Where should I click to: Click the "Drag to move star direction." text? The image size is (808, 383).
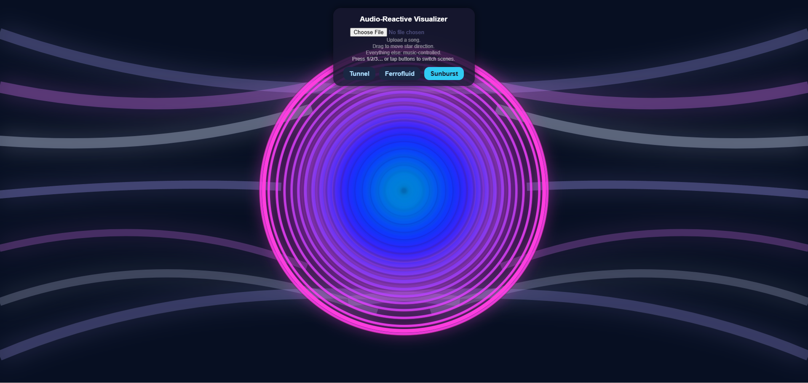coord(403,46)
